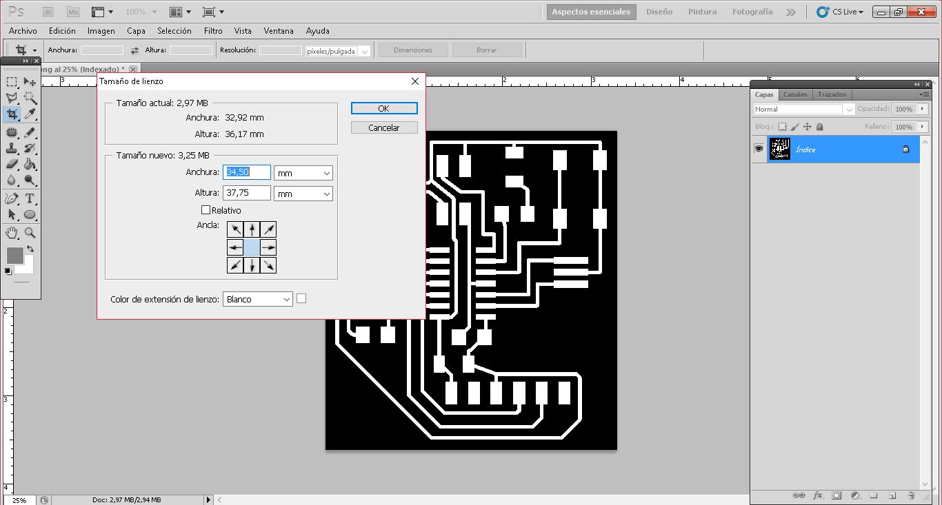942x505 pixels.
Task: Open Altura units dropdown (mm)
Action: (x=303, y=194)
